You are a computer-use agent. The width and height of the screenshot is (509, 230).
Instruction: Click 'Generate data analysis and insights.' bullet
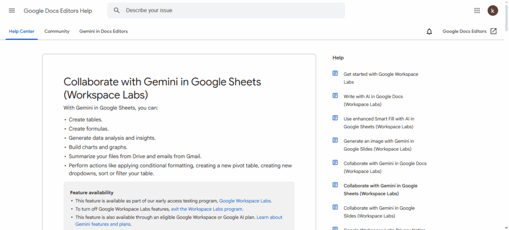[112, 138]
